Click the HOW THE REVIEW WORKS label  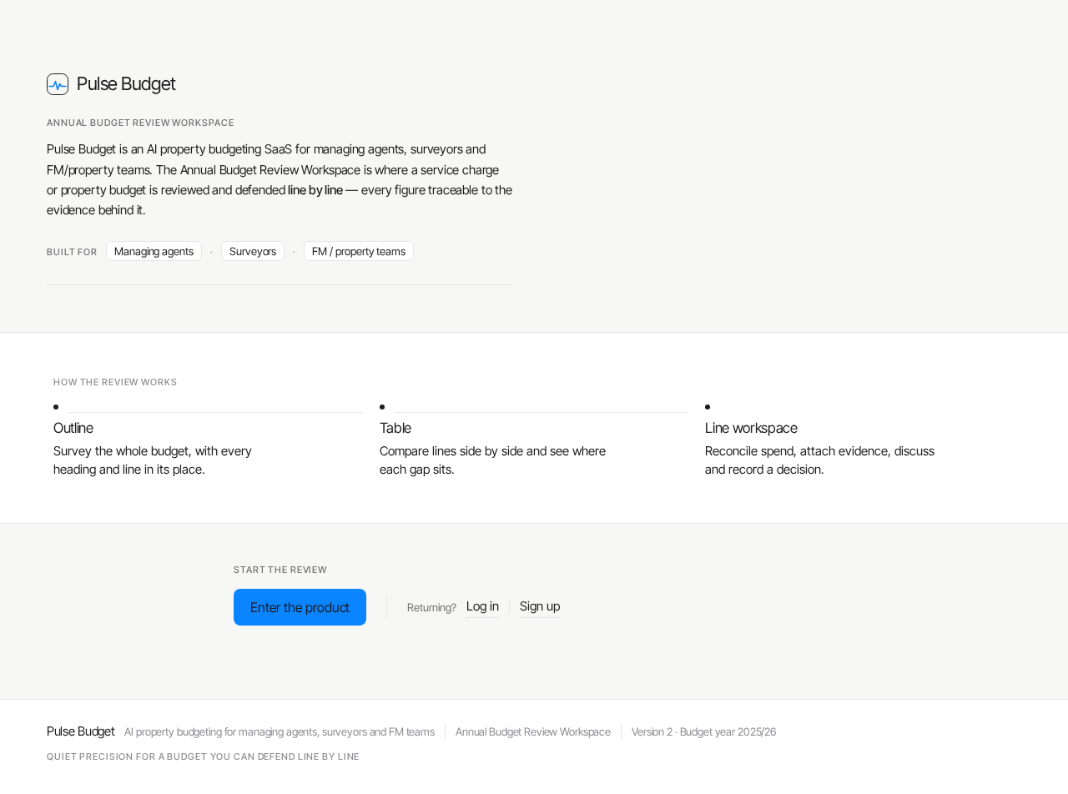click(115, 382)
